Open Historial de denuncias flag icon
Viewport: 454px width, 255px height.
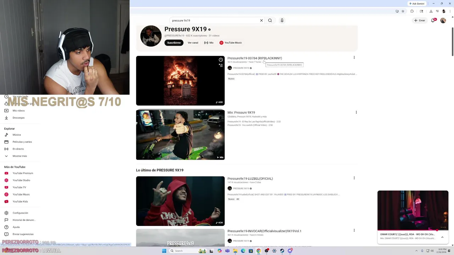click(6, 220)
